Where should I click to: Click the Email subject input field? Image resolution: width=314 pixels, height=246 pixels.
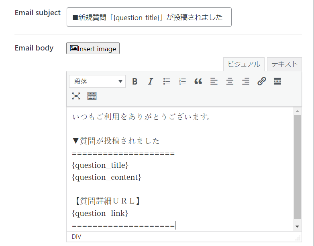click(149, 17)
